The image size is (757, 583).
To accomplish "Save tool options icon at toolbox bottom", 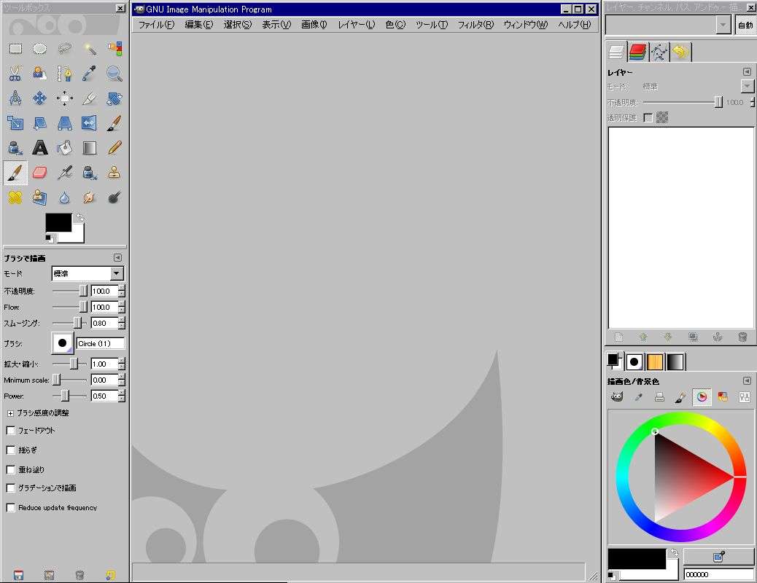I will point(18,575).
